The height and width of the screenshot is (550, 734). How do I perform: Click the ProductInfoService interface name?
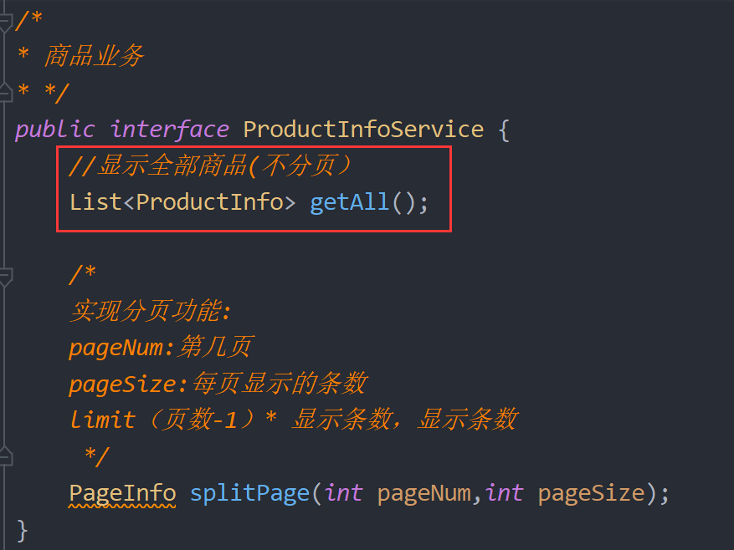(x=363, y=129)
